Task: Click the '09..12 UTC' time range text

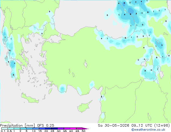Action: point(142,126)
